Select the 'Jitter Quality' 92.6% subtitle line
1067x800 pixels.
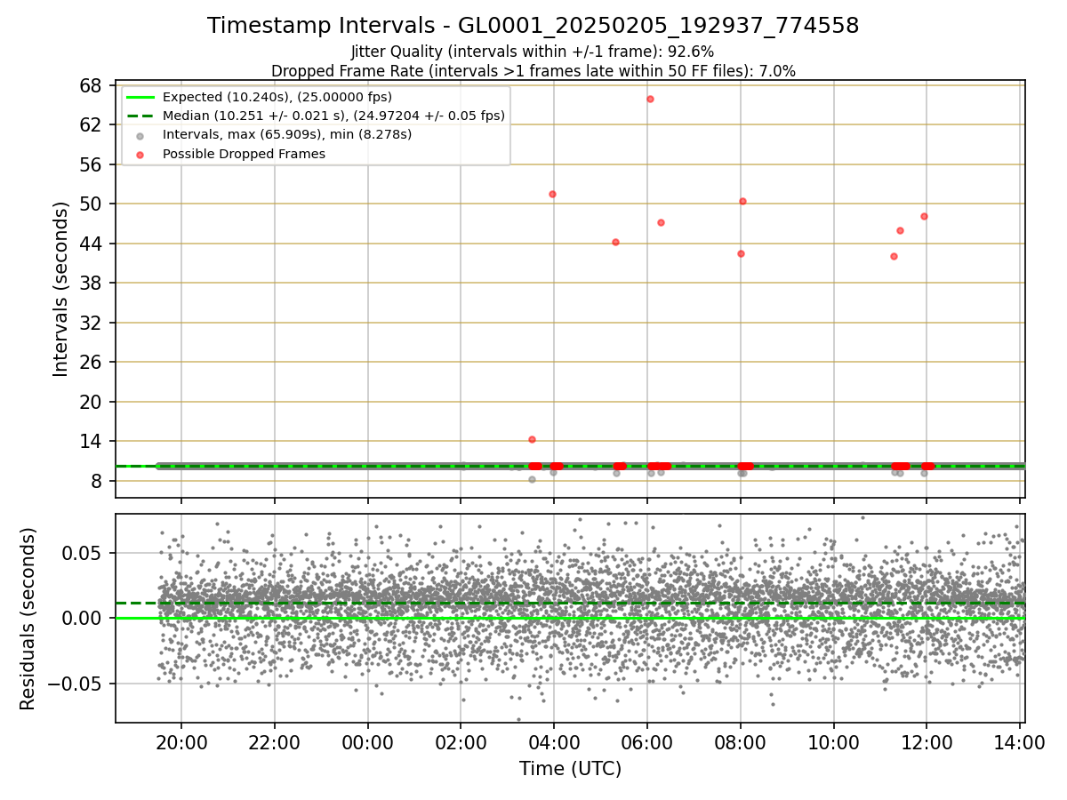[533, 52]
